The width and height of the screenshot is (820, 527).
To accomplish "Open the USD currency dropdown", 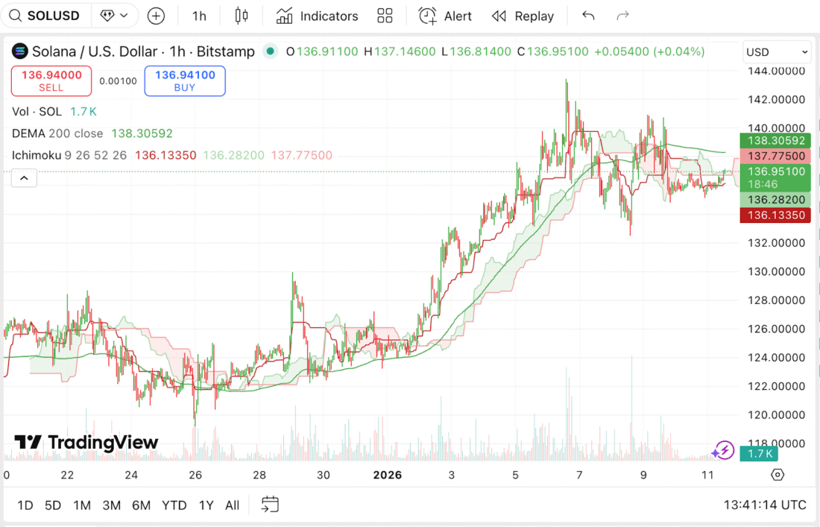I will pyautogui.click(x=777, y=51).
